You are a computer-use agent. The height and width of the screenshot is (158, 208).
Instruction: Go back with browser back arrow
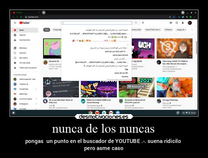point(13,17)
